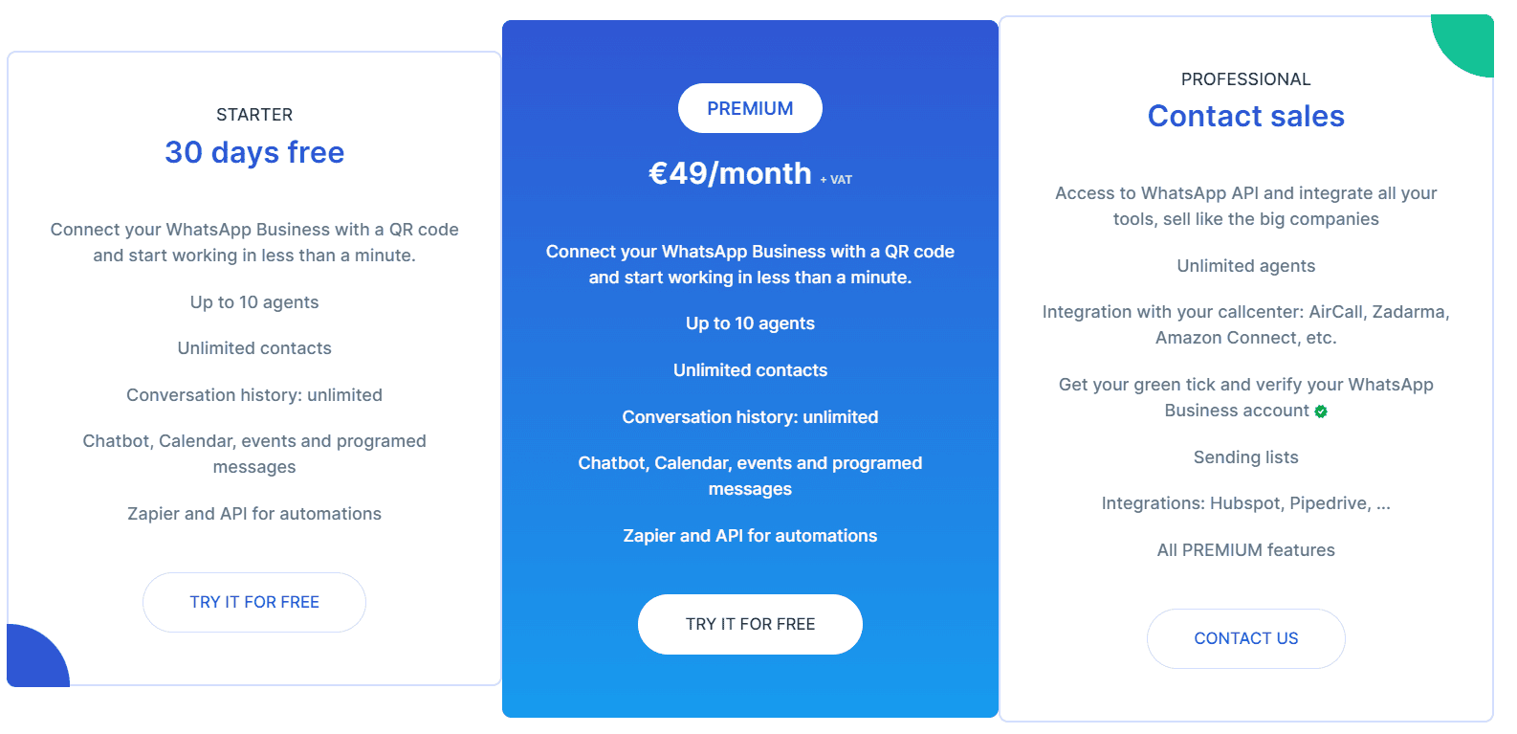Select the €49/month price text
Image resolution: width=1517 pixels, height=734 pixels.
[731, 173]
